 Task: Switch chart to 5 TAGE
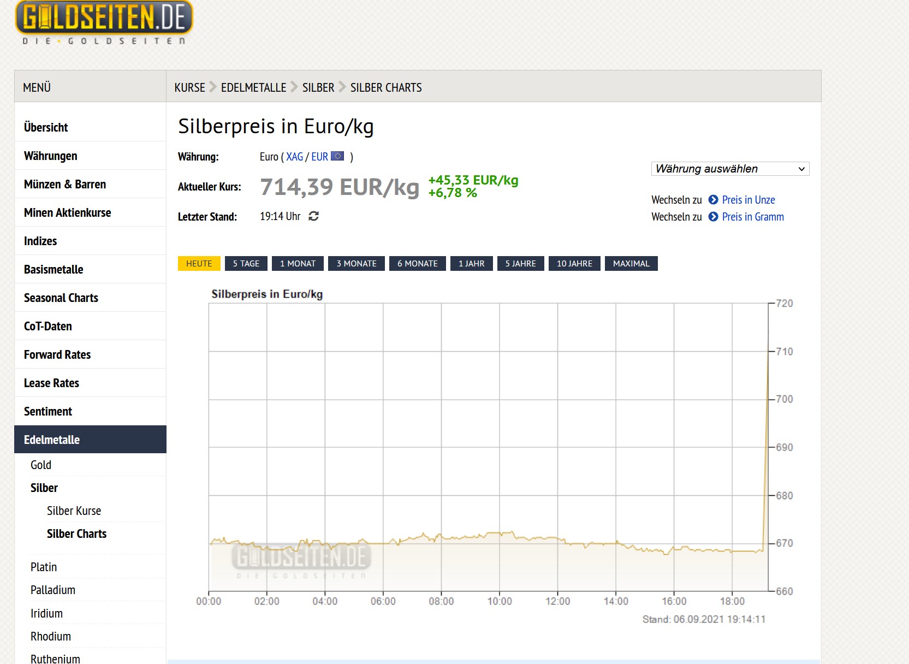(246, 264)
